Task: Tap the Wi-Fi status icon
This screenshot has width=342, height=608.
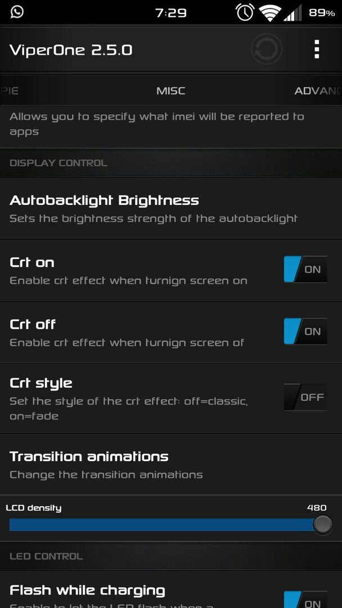Action: 271,13
